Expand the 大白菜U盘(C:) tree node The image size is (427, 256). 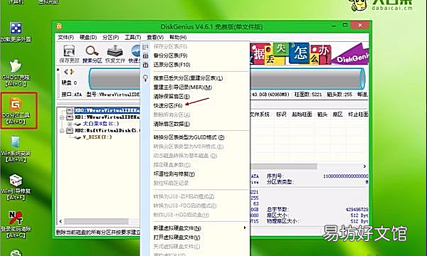coord(70,124)
